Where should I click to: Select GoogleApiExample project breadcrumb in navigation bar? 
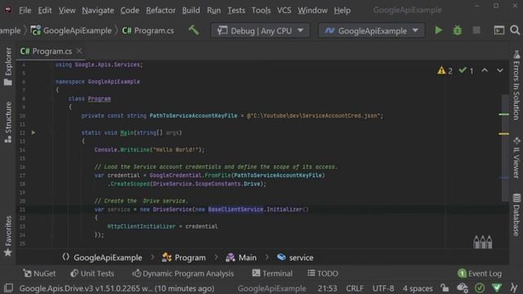(x=71, y=31)
